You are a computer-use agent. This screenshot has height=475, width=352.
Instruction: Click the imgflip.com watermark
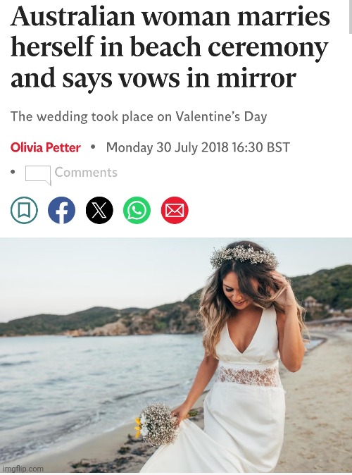pos(22,469)
